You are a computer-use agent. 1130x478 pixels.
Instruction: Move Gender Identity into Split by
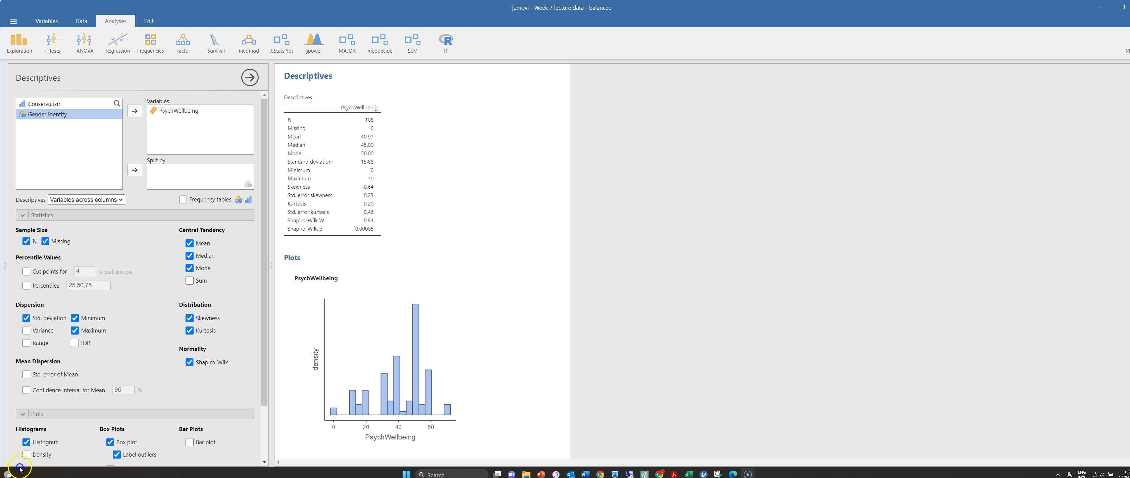point(134,170)
